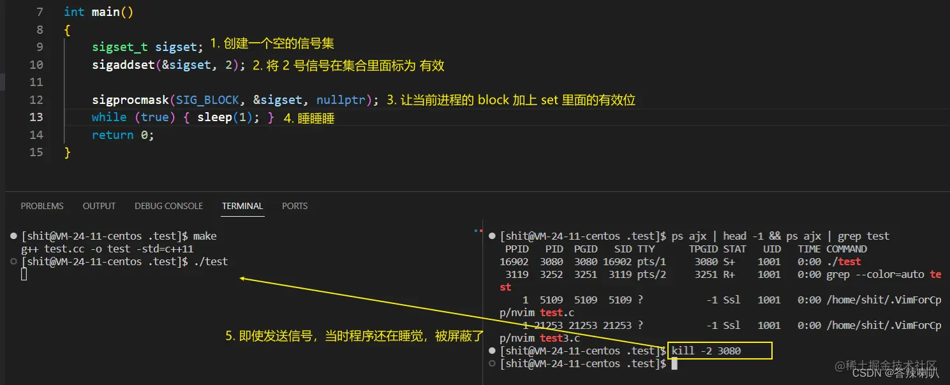950x385 pixels.
Task: Place cursor on 'int main()' line
Action: click(x=99, y=12)
